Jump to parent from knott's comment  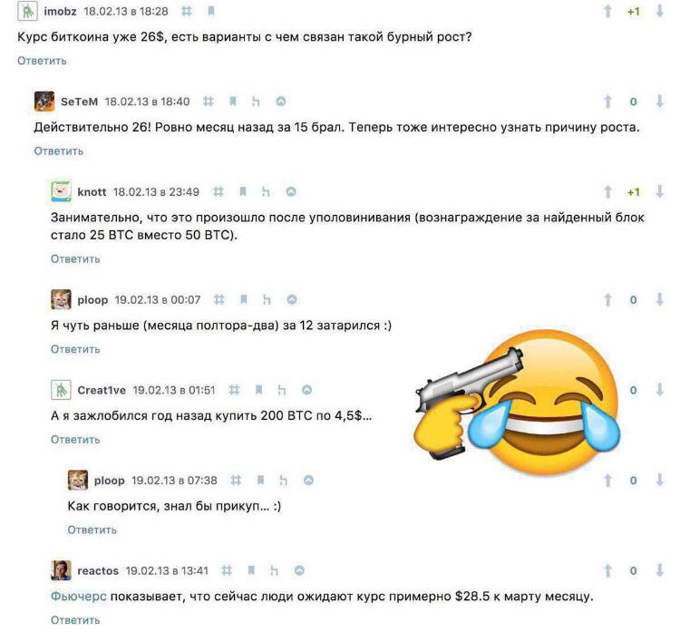coord(266,191)
